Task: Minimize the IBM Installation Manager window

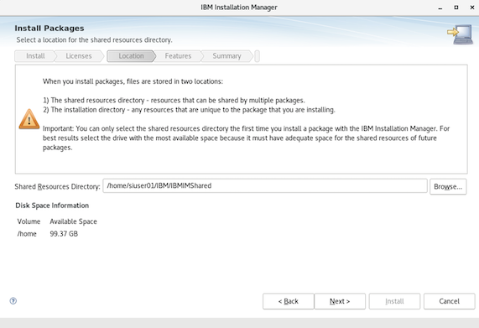Action: (440, 8)
